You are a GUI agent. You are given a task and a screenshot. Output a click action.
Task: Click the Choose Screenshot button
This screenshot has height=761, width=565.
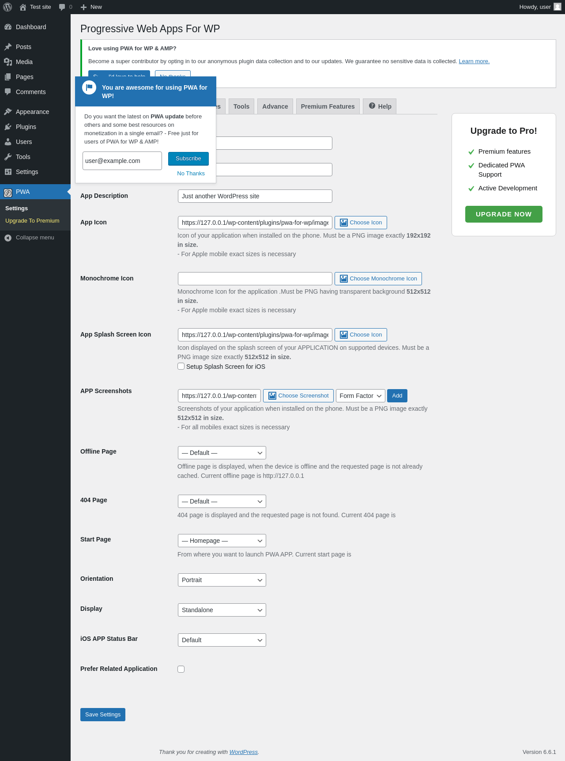(x=298, y=396)
